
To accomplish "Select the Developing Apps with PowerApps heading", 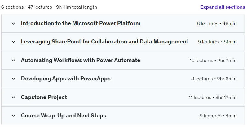I will [x=66, y=79].
